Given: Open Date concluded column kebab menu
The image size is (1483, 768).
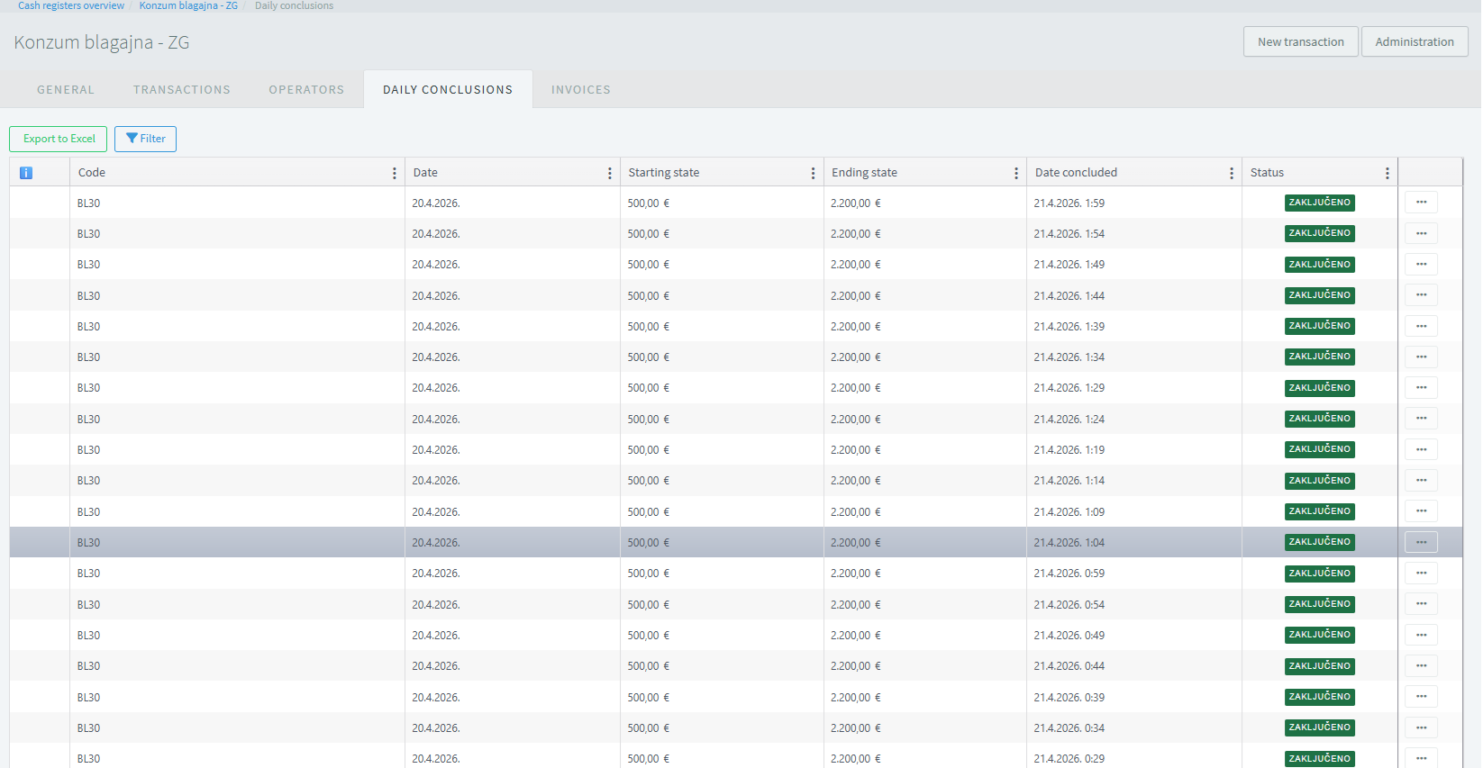Looking at the screenshot, I should pyautogui.click(x=1231, y=173).
